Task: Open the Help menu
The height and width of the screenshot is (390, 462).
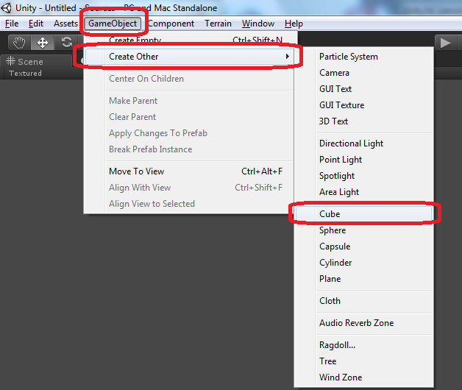Action: click(x=294, y=24)
